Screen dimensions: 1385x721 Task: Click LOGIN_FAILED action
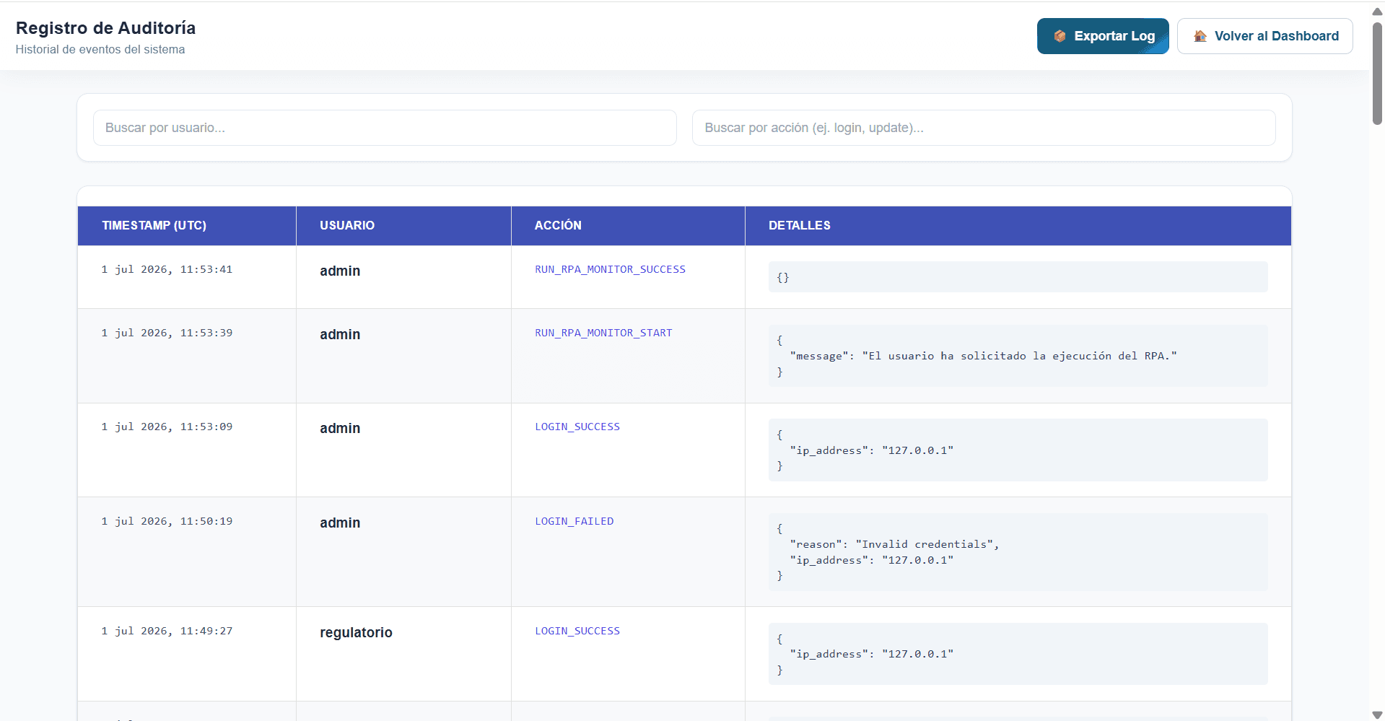pyautogui.click(x=574, y=521)
